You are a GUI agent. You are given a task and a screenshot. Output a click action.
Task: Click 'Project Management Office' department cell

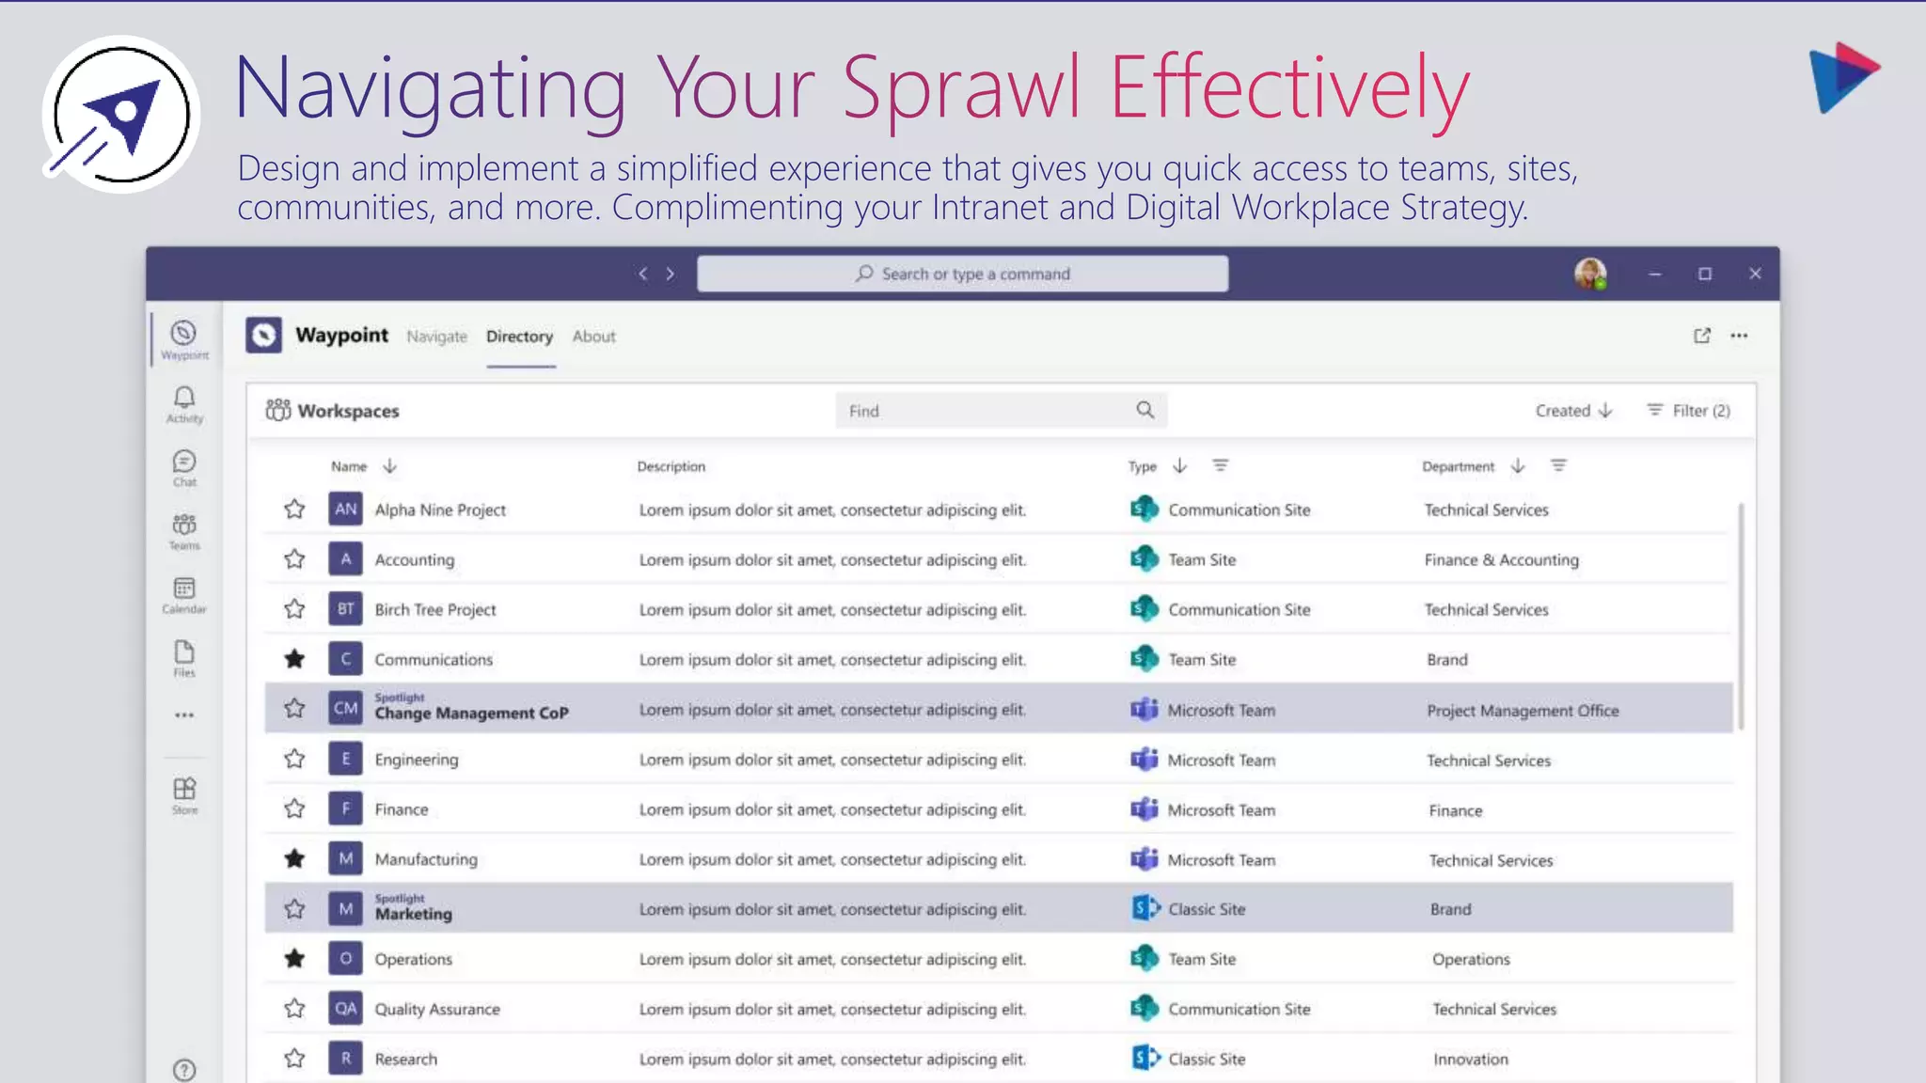pyautogui.click(x=1523, y=711)
